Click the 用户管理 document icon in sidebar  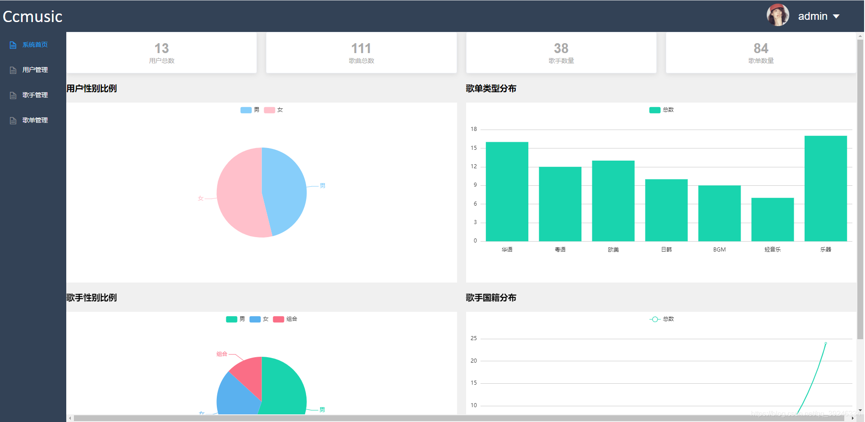13,70
